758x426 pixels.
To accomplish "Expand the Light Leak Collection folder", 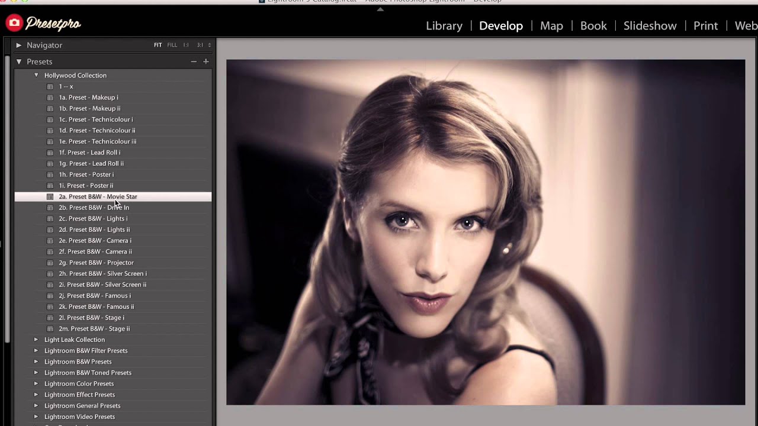I will tap(36, 340).
